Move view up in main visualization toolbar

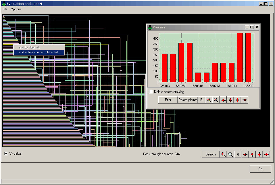point(252,154)
